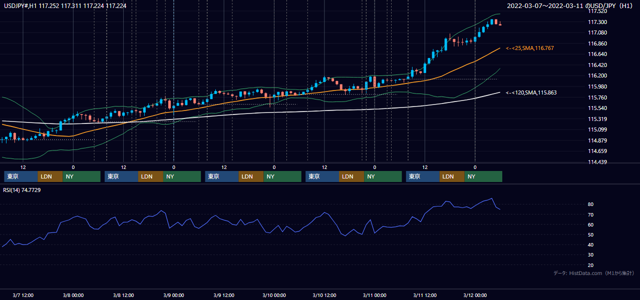Select the RSI(14) 74.7729 indicator label

tap(22, 190)
